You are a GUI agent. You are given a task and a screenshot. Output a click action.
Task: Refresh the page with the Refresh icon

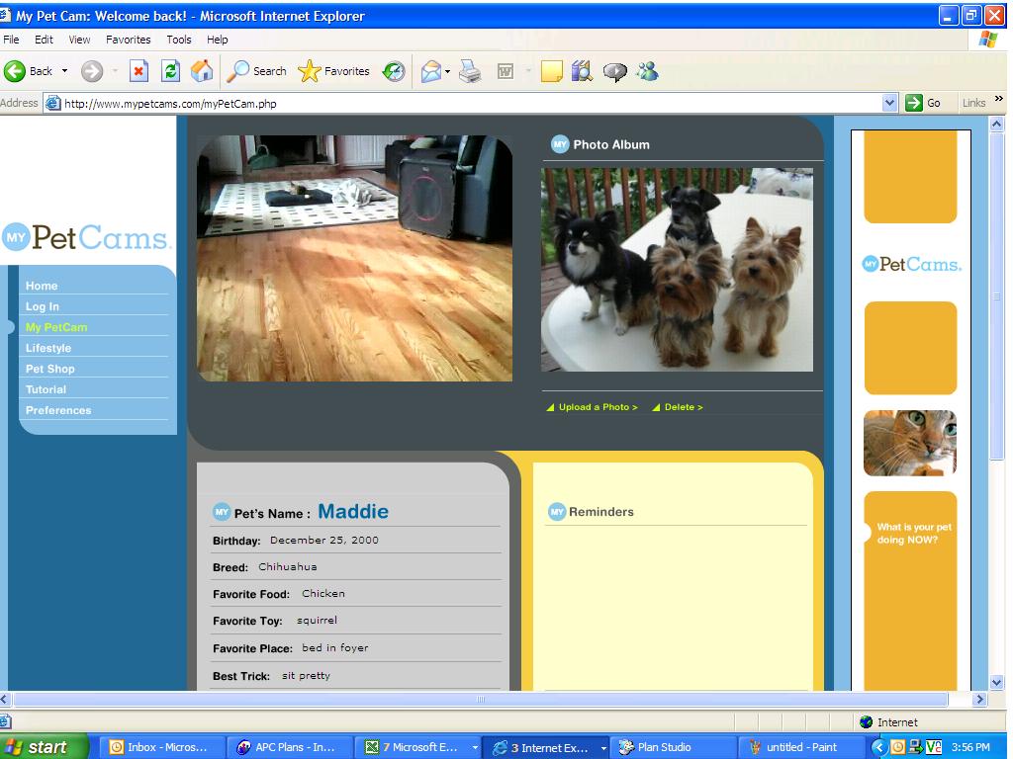[x=170, y=71]
